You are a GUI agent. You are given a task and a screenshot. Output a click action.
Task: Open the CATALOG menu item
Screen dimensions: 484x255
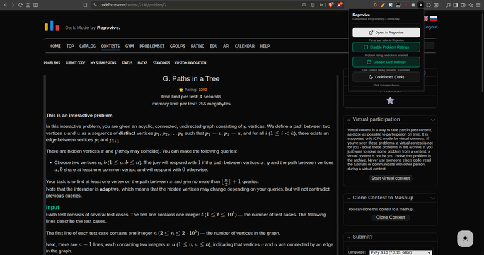coord(88,46)
